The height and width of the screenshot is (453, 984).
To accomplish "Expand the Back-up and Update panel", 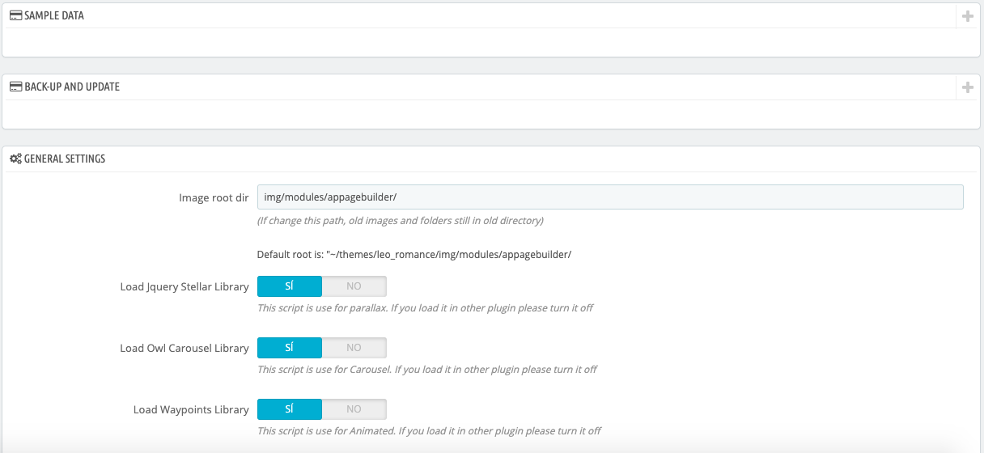I will pos(967,87).
